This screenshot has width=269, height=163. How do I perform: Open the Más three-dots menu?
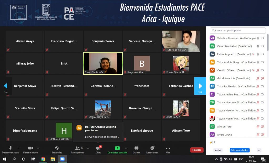(168, 148)
